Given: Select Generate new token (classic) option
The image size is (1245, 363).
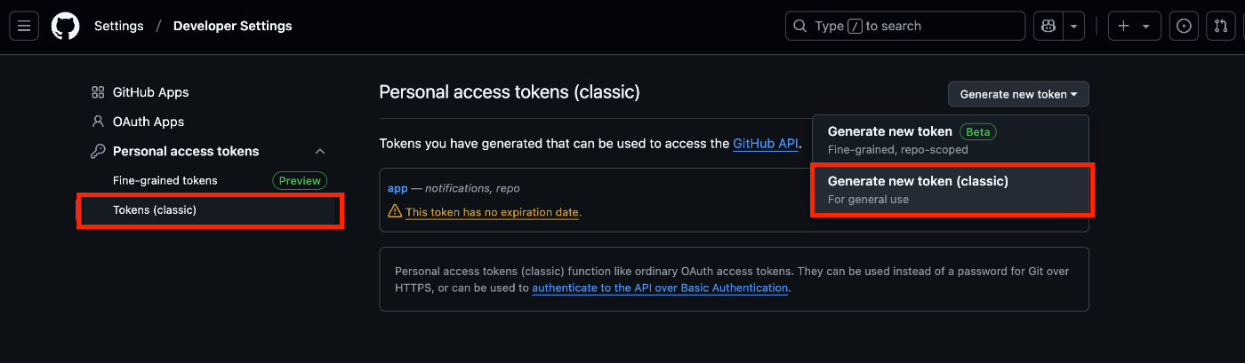Looking at the screenshot, I should pyautogui.click(x=952, y=189).
